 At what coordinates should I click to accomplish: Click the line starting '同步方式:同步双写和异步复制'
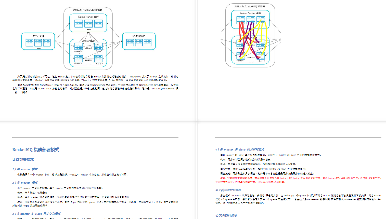point(263,169)
